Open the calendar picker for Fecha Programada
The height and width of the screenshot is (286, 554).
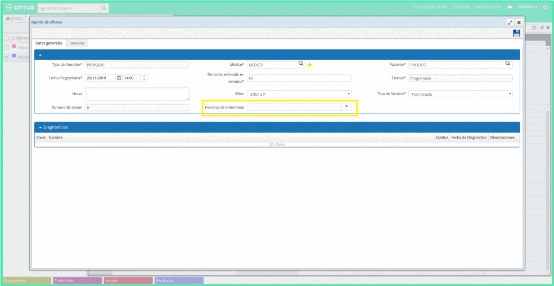coord(119,78)
